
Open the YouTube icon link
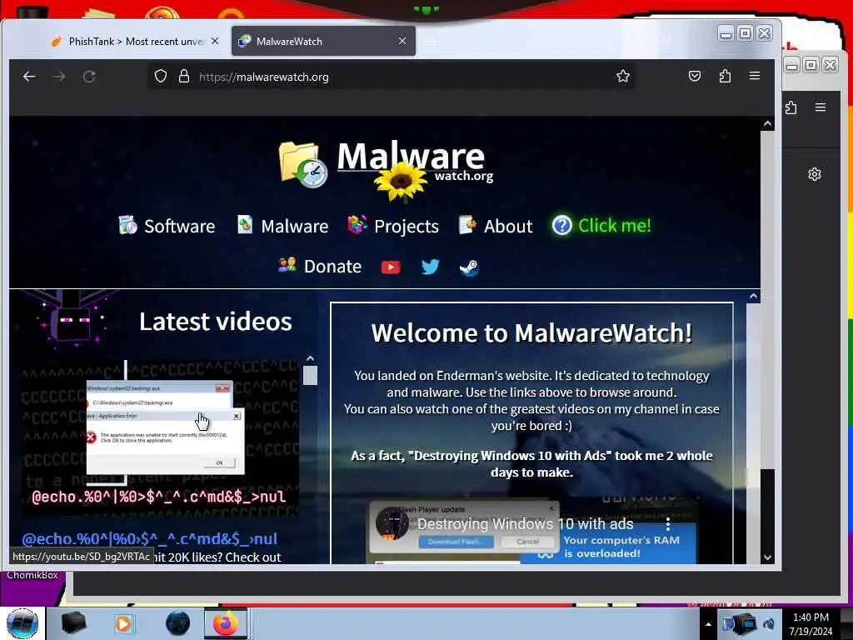(391, 267)
